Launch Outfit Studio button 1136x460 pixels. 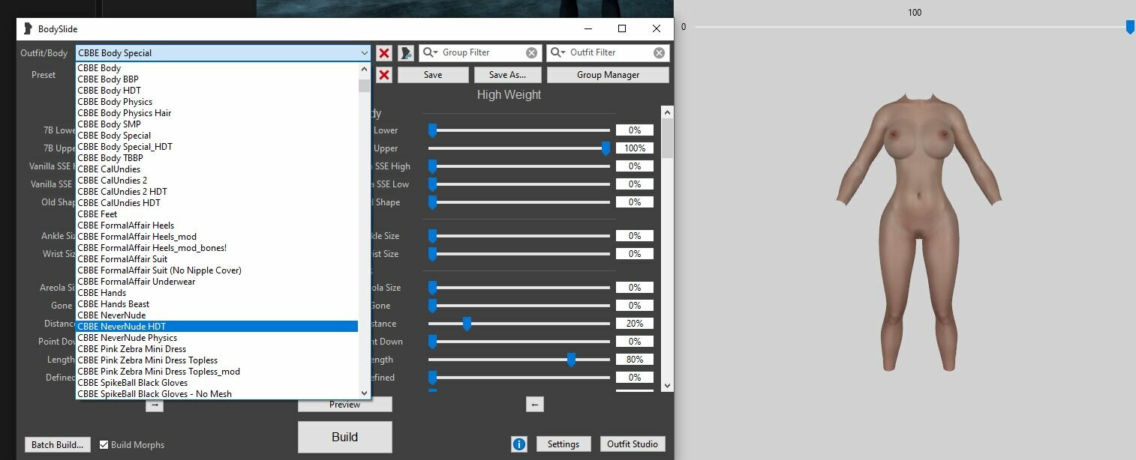coord(632,444)
